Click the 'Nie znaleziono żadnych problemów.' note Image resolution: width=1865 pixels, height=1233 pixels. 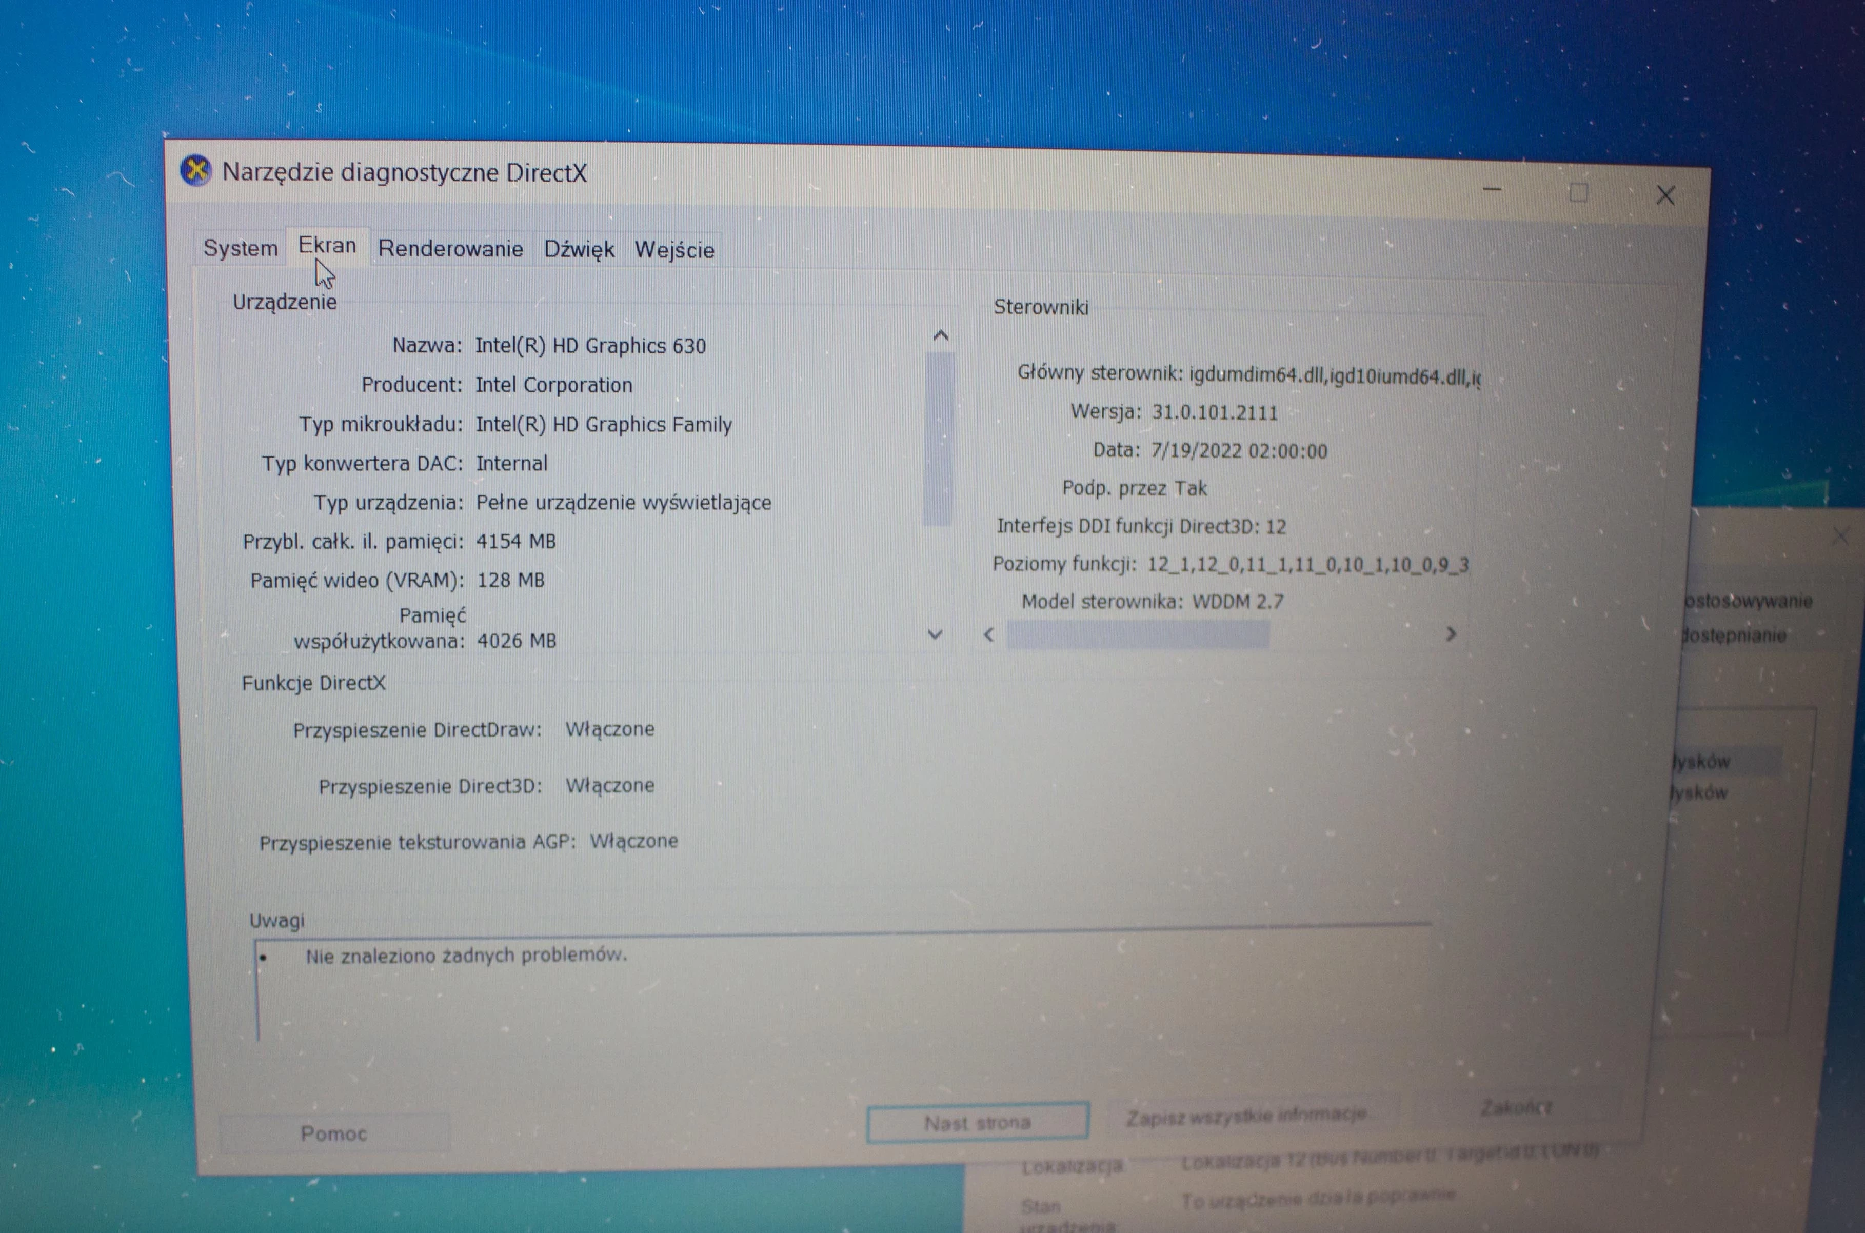pyautogui.click(x=466, y=956)
